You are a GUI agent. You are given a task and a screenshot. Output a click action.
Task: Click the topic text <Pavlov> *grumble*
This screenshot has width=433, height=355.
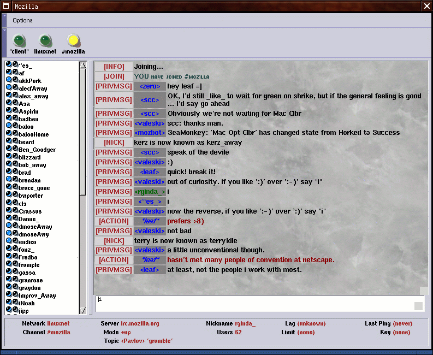[147, 341]
